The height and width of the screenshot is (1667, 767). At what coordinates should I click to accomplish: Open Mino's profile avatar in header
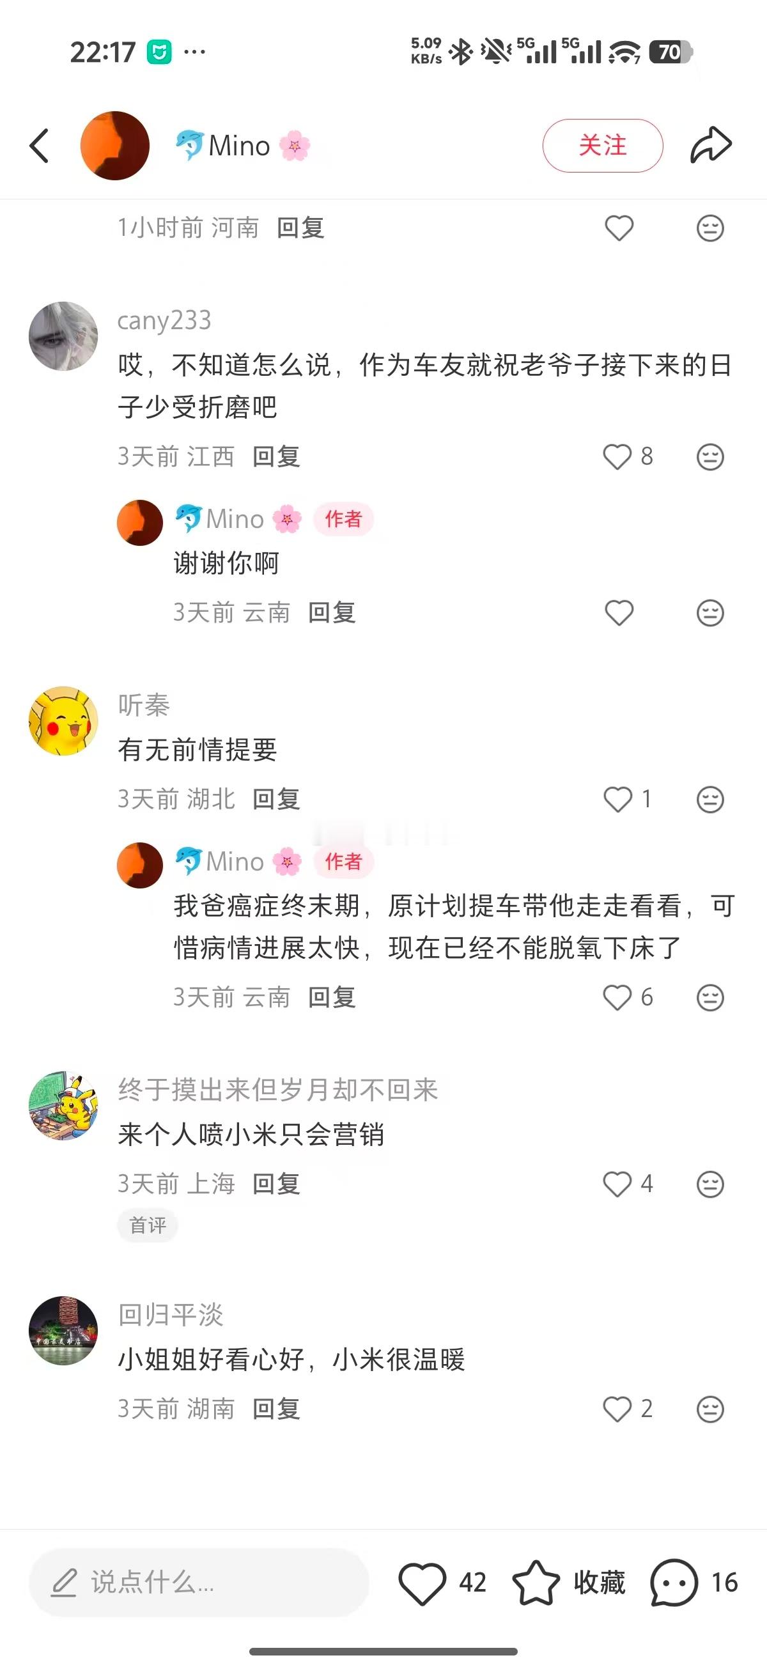click(x=114, y=146)
